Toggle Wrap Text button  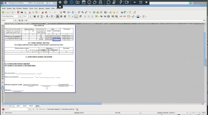click(81, 17)
